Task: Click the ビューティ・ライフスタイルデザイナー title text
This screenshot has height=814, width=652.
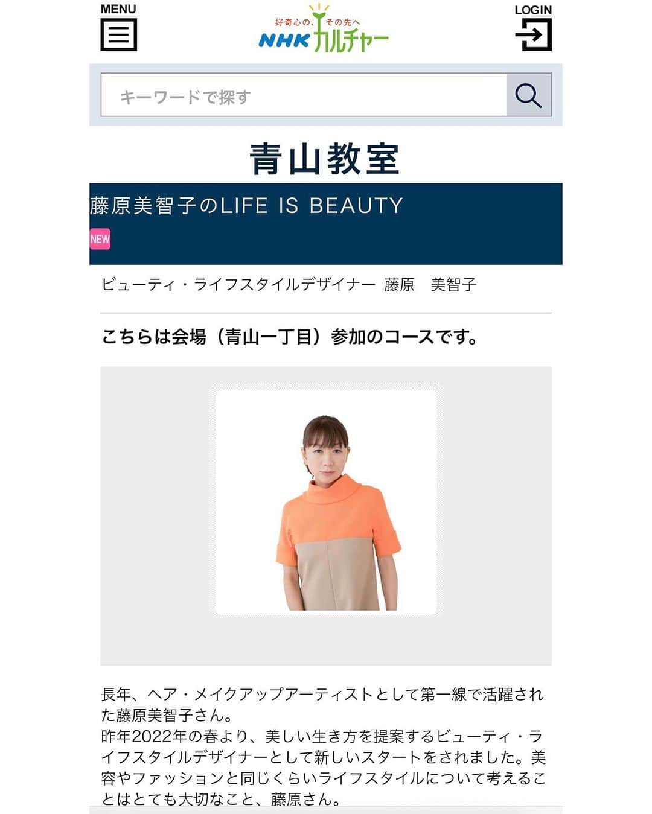Action: 238,284
